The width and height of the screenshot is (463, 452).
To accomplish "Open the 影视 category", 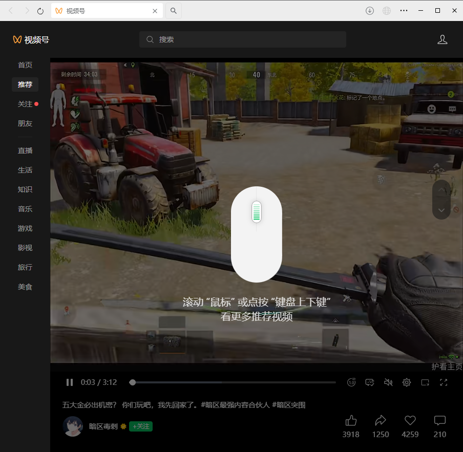I will tap(25, 248).
